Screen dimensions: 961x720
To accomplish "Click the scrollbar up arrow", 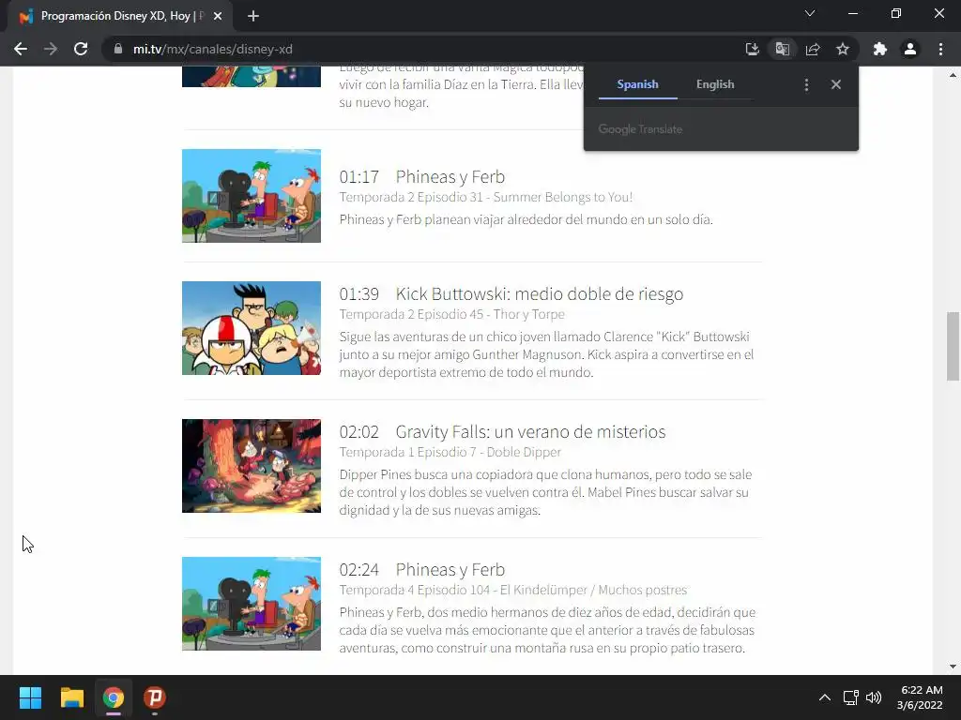I will [x=953, y=75].
